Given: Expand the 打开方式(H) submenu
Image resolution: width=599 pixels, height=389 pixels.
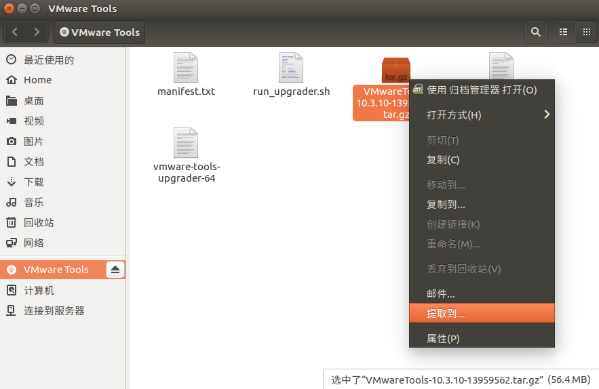Looking at the screenshot, I should click(x=482, y=115).
